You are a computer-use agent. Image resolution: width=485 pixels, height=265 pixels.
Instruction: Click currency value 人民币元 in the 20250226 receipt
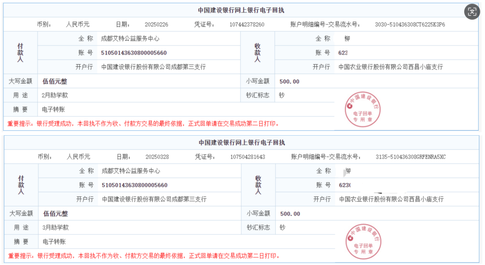point(78,25)
